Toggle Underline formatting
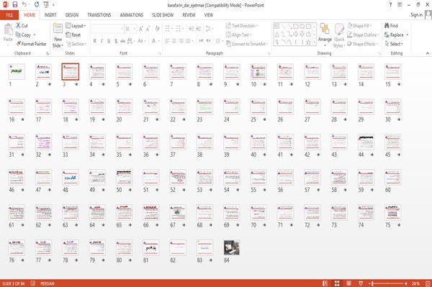This screenshot has width=432, height=287. tap(109, 41)
